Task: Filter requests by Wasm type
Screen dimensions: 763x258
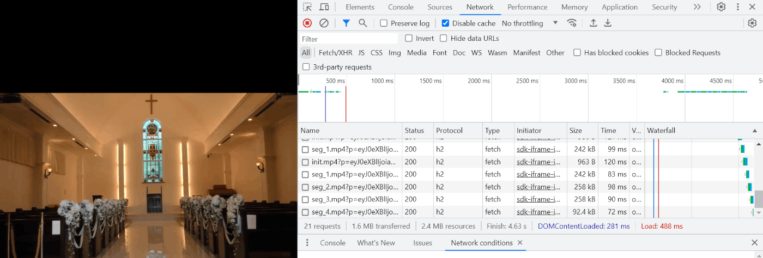Action: (497, 53)
